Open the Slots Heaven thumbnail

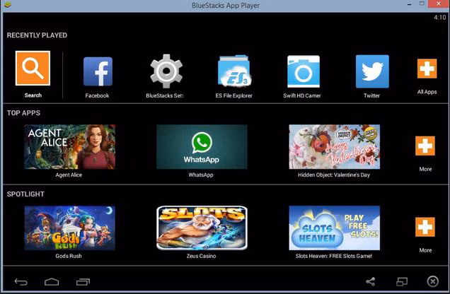335,228
